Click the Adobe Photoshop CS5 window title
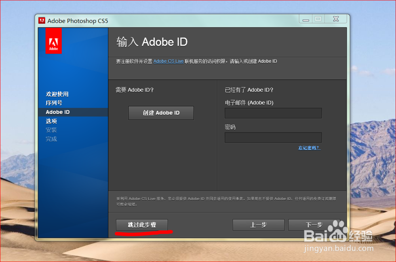The width and height of the screenshot is (396, 262). (78, 21)
